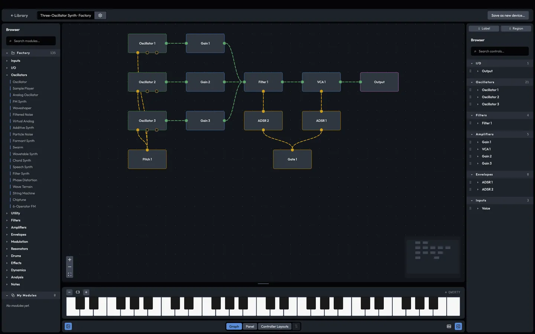This screenshot has width=535, height=334.
Task: Click the device name field Three-Oscillator Synth
Action: [x=66, y=16]
